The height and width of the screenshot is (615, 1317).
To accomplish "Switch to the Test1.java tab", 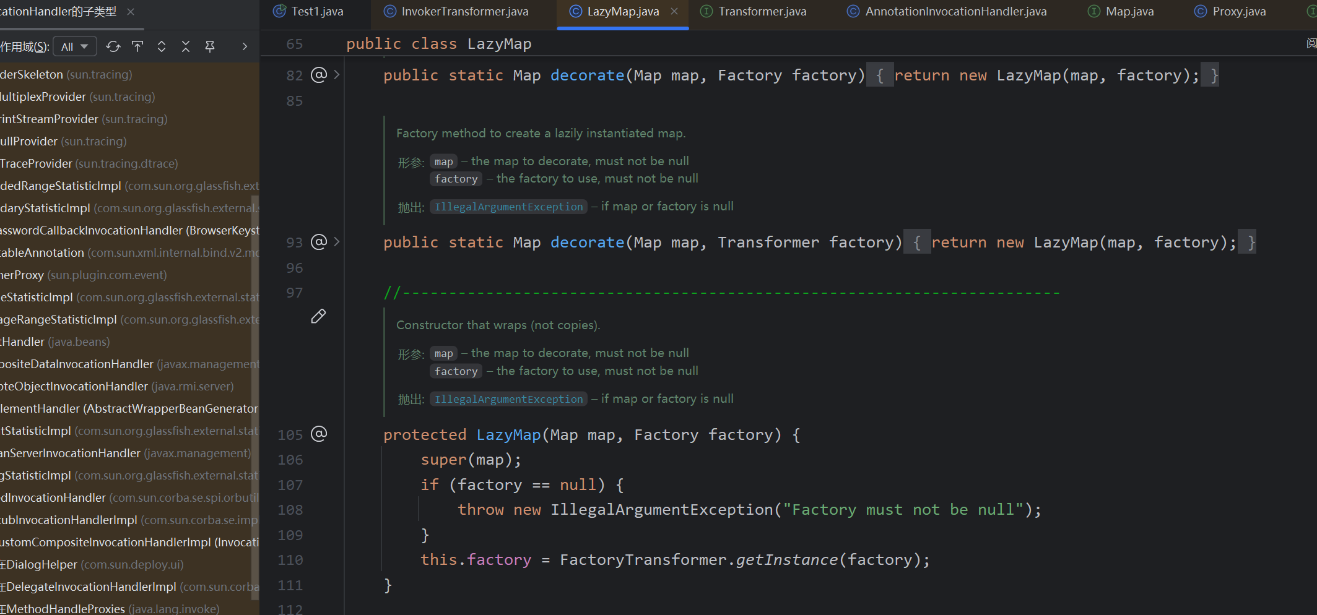I will pos(308,12).
